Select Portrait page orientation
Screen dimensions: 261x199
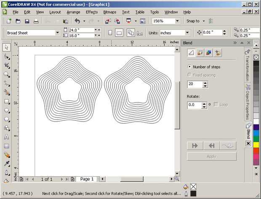(110, 33)
